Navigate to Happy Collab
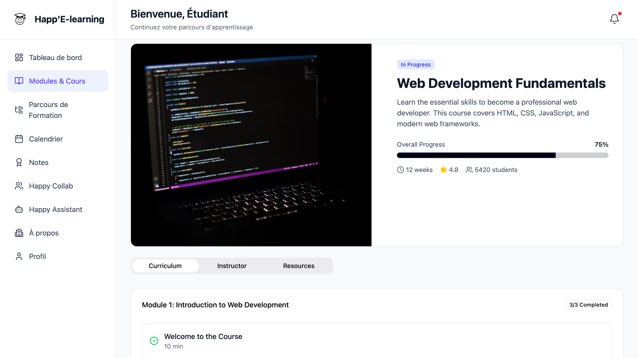This screenshot has height=358, width=638. pyautogui.click(x=58, y=186)
